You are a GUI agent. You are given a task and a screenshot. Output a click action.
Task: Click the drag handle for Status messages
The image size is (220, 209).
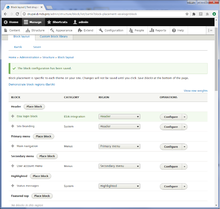13,186
